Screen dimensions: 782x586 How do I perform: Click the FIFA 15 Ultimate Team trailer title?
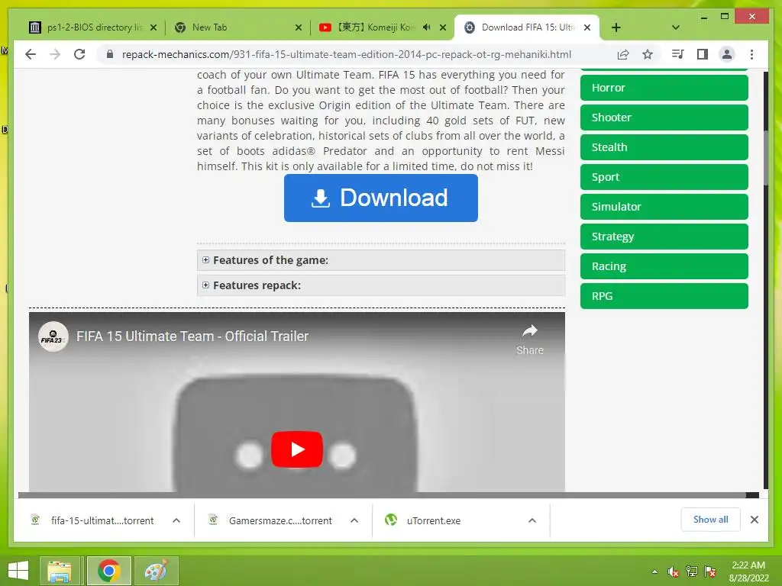[x=192, y=336]
